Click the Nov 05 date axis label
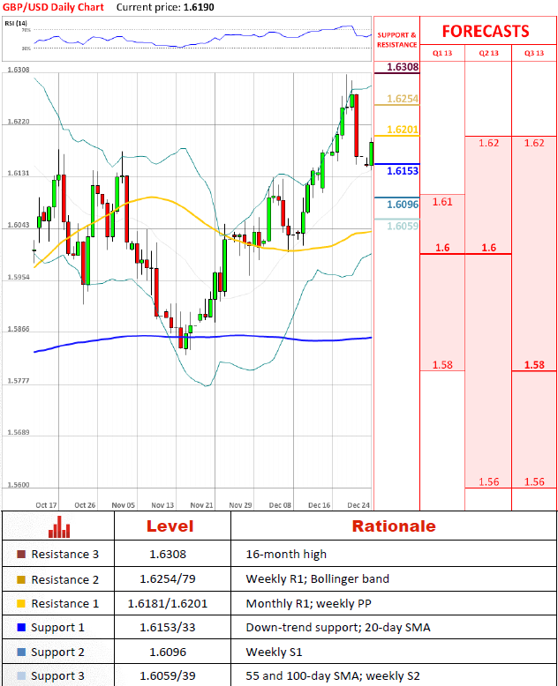This screenshot has height=686, width=558. click(x=123, y=505)
